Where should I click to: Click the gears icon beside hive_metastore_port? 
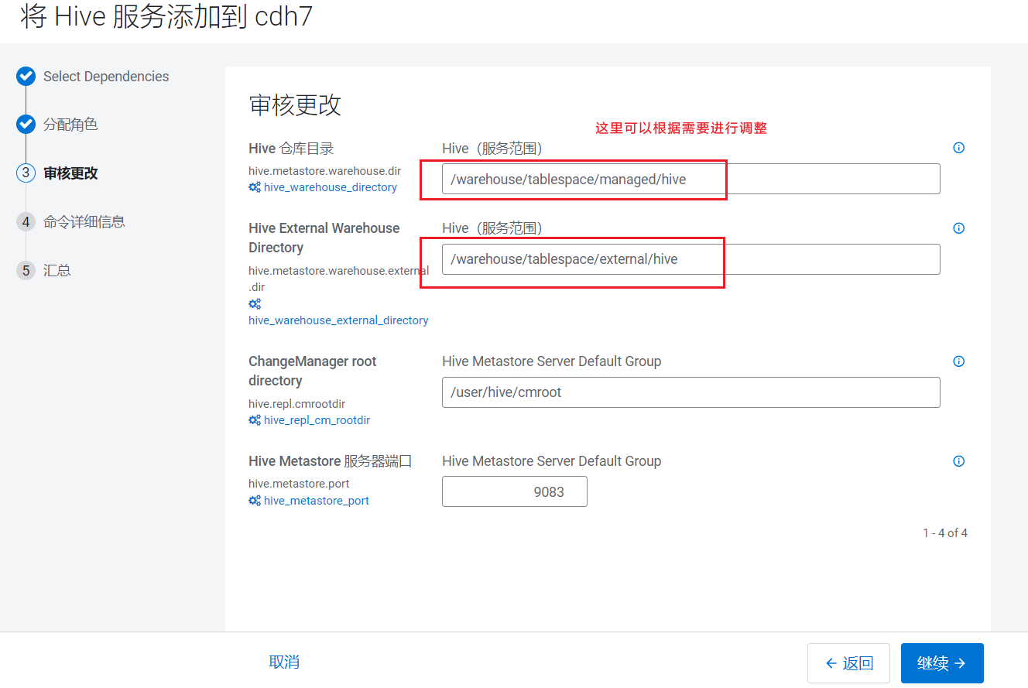pos(255,501)
